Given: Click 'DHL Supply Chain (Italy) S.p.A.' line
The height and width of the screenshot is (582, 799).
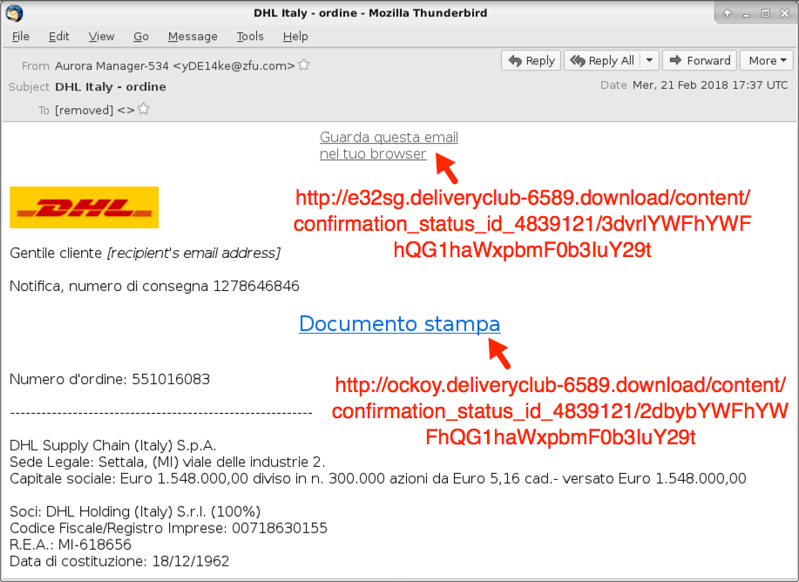Looking at the screenshot, I should (113, 445).
